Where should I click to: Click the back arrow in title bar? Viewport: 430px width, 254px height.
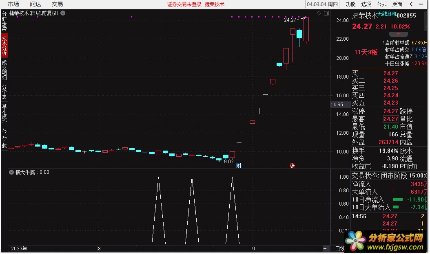(411, 4)
